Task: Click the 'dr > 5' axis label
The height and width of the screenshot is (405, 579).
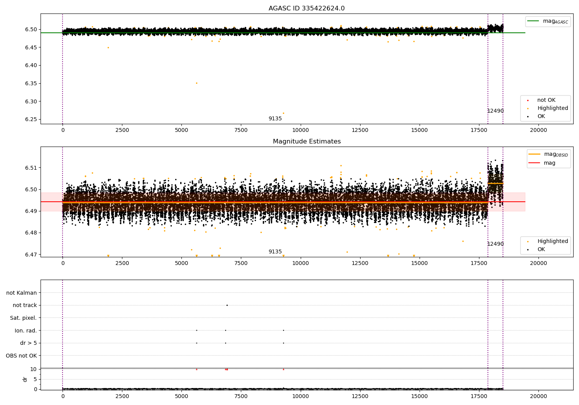Action: pos(29,343)
